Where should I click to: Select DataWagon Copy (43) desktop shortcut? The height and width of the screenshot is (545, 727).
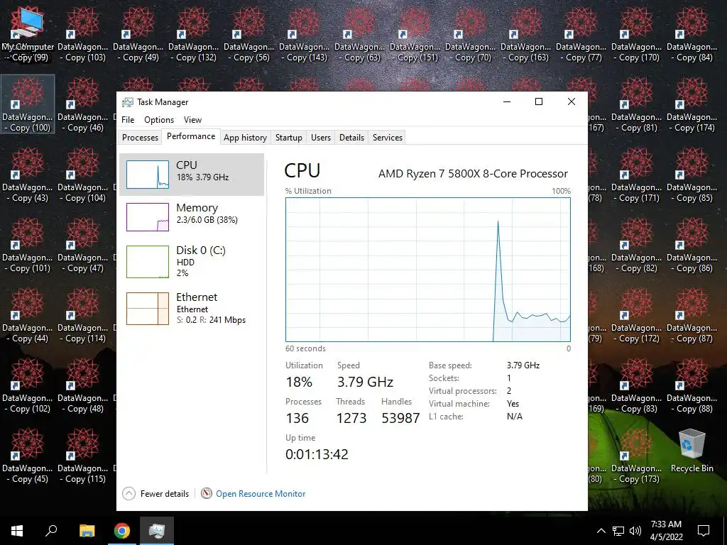28,175
